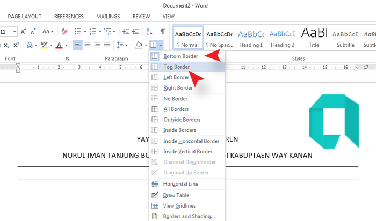Image resolution: width=376 pixels, height=221 pixels.
Task: Select Inside Horizontal Border
Action: click(x=187, y=141)
